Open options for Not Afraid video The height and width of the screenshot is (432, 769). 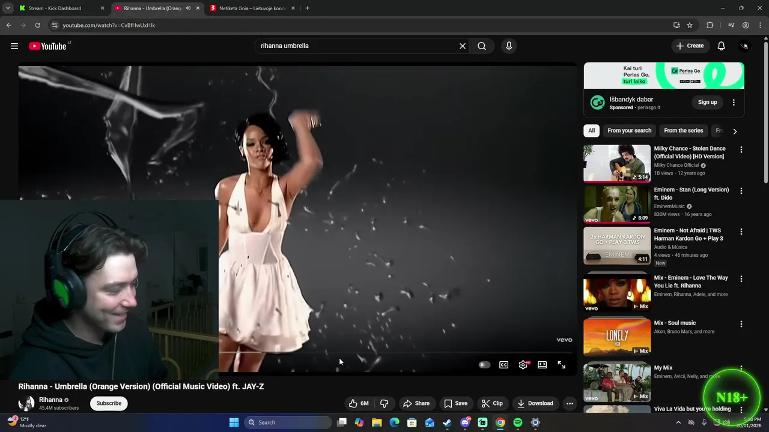pos(741,232)
